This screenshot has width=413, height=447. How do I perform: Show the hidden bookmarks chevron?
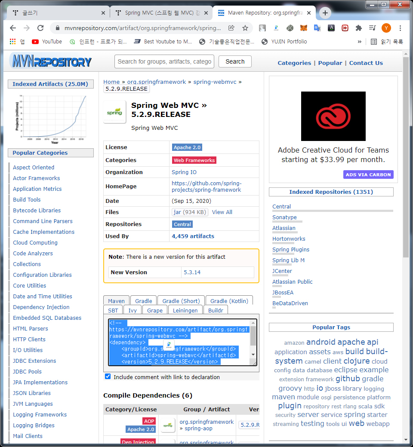(x=359, y=42)
